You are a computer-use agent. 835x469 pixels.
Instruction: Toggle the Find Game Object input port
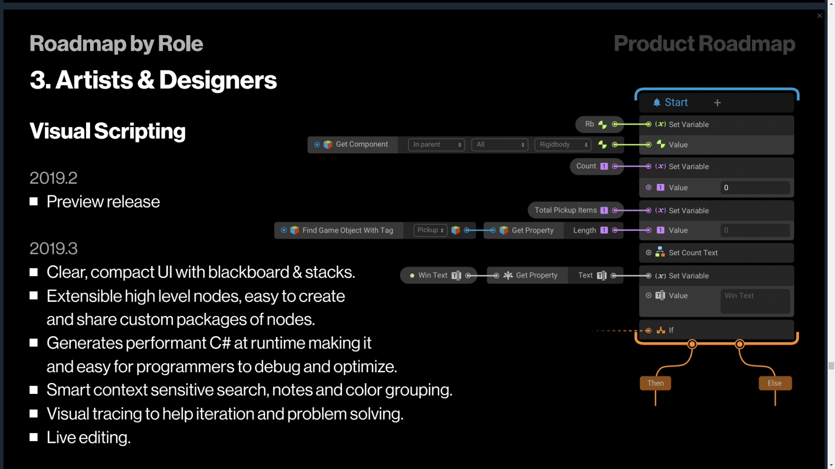284,230
